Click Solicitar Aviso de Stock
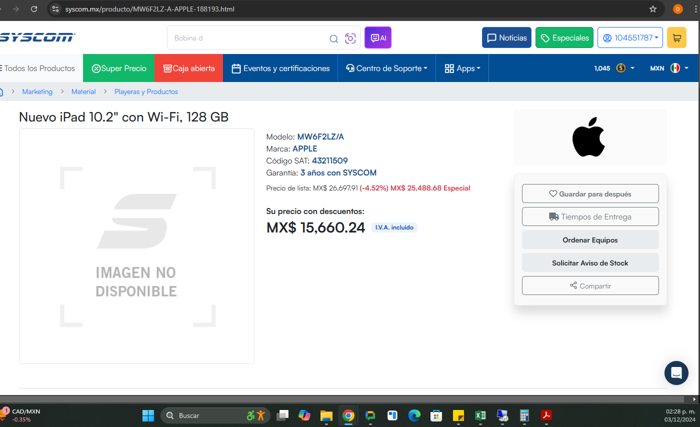 pyautogui.click(x=590, y=262)
